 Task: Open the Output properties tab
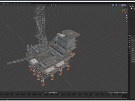coord(129,43)
